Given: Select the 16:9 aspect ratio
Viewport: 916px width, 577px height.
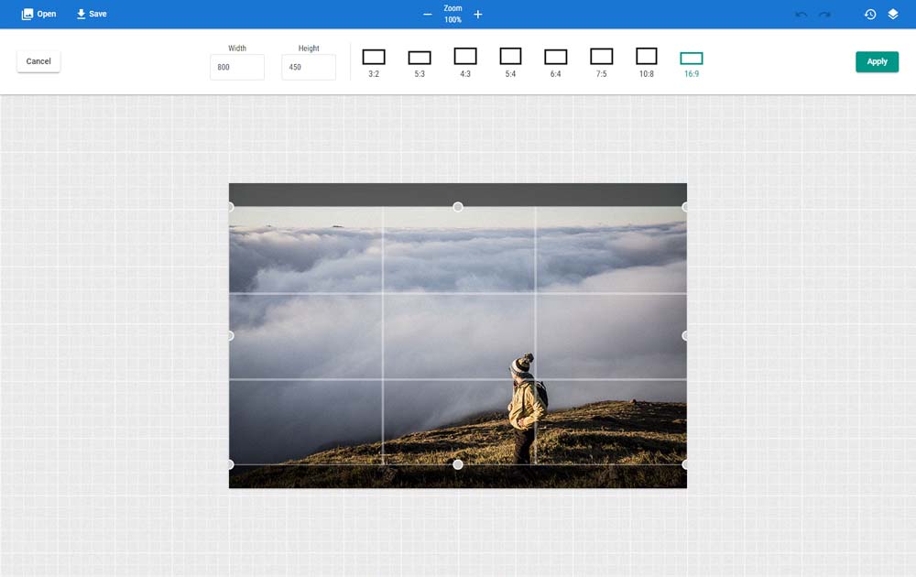Looking at the screenshot, I should pos(692,64).
